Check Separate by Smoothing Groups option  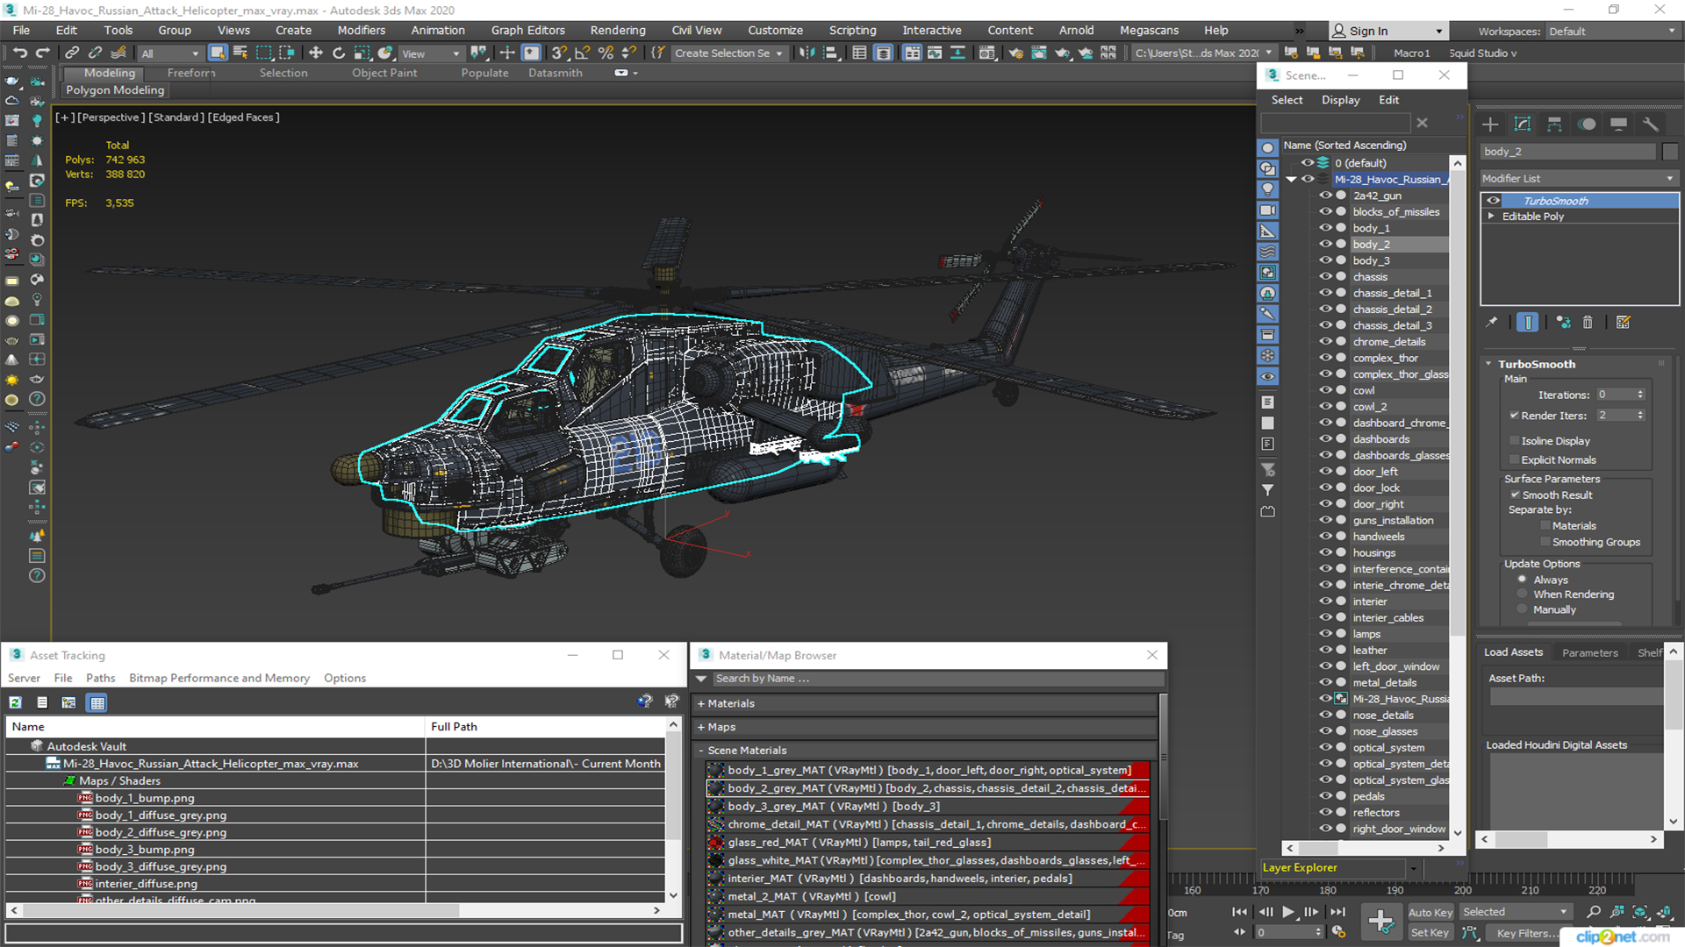(1545, 543)
